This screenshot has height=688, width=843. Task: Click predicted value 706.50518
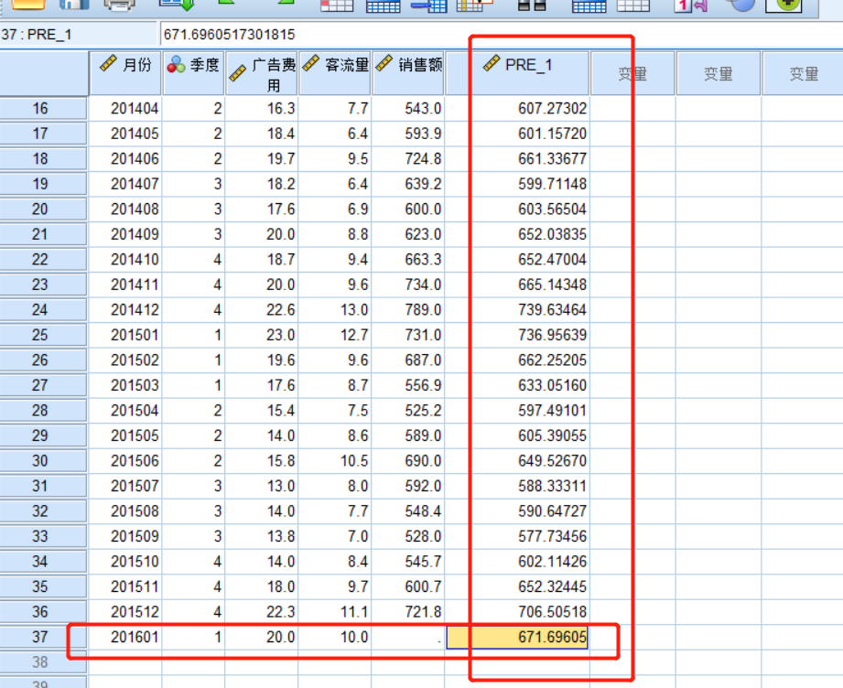pyautogui.click(x=517, y=612)
